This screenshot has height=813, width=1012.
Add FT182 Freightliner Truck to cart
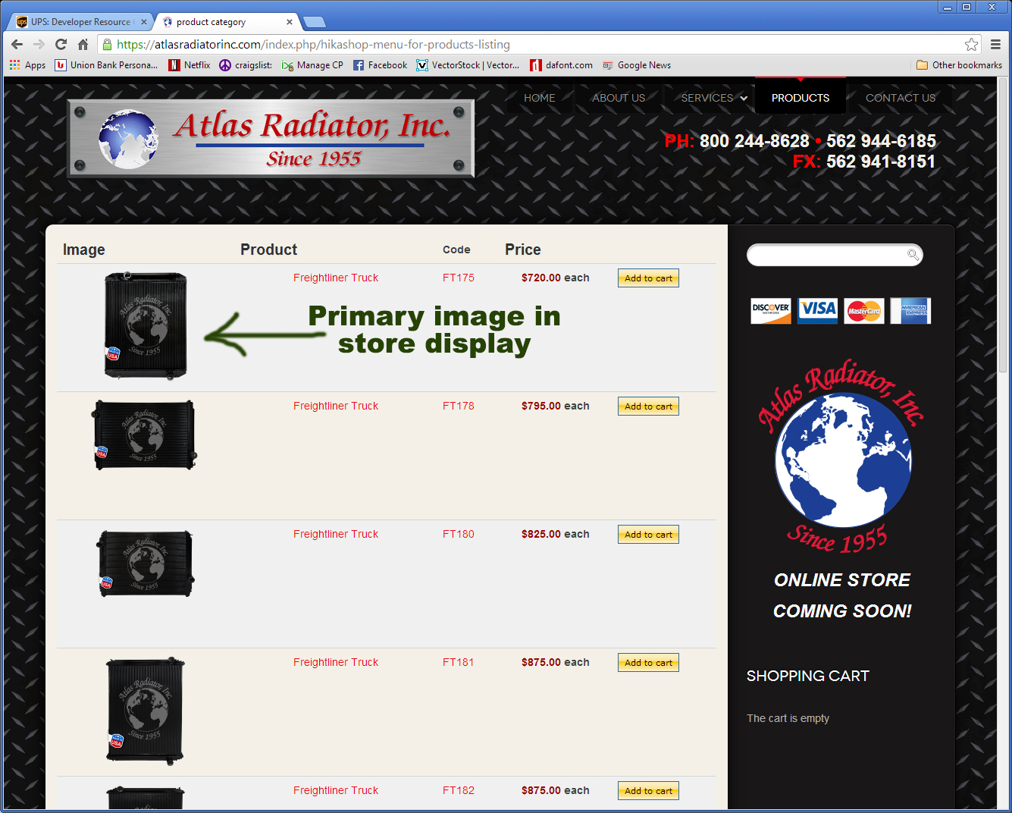click(648, 791)
